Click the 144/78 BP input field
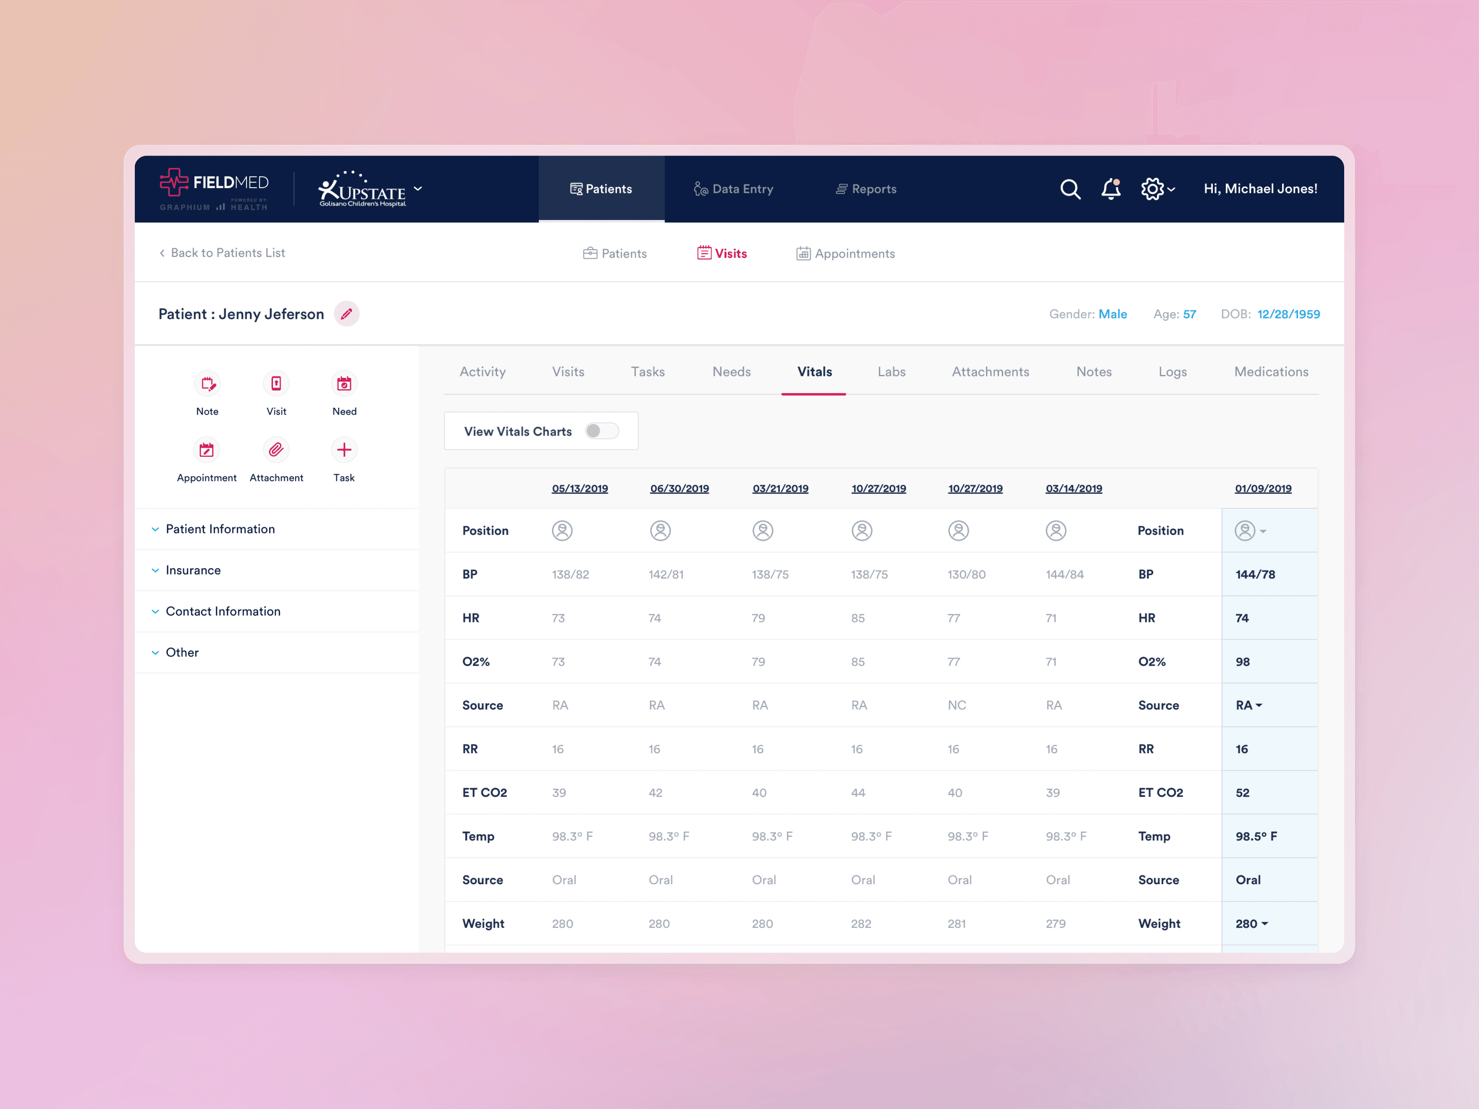 point(1256,574)
